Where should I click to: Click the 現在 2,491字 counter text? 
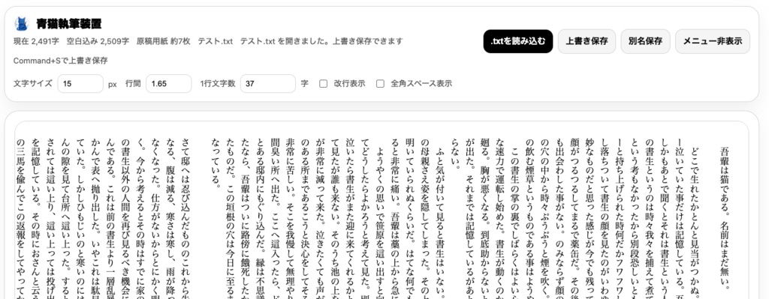point(36,41)
